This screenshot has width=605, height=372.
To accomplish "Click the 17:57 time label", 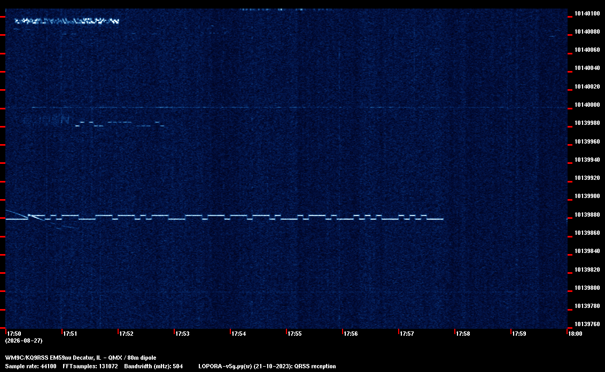I will 407,334.
